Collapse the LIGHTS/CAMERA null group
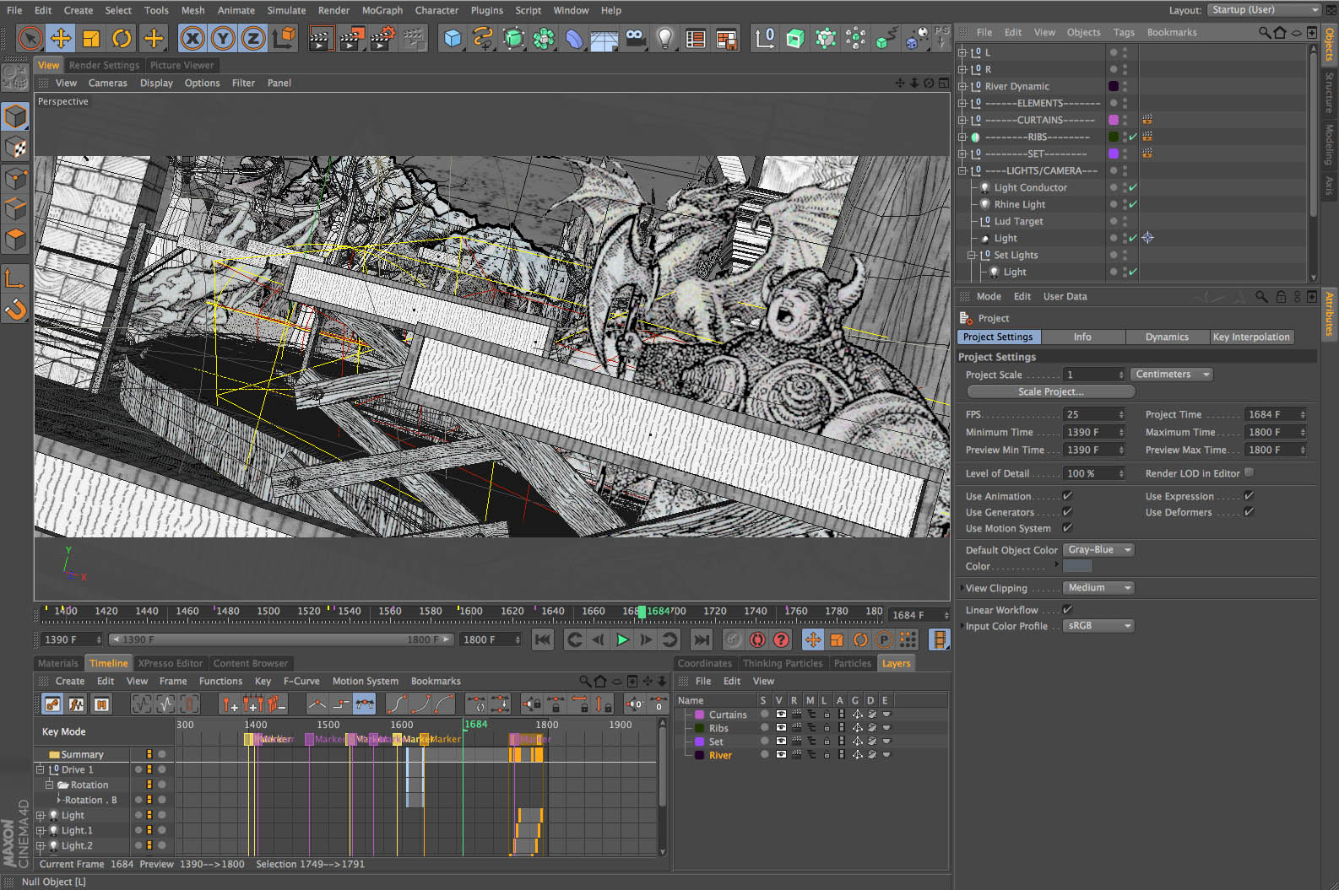Viewport: 1339px width, 890px height. (x=962, y=170)
